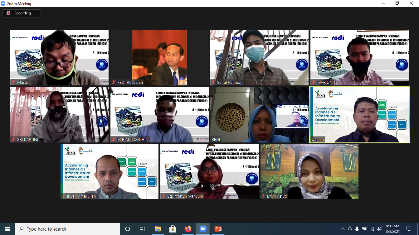Restore down the Zoom Meeting window
The image size is (419, 235).
click(x=397, y=3)
